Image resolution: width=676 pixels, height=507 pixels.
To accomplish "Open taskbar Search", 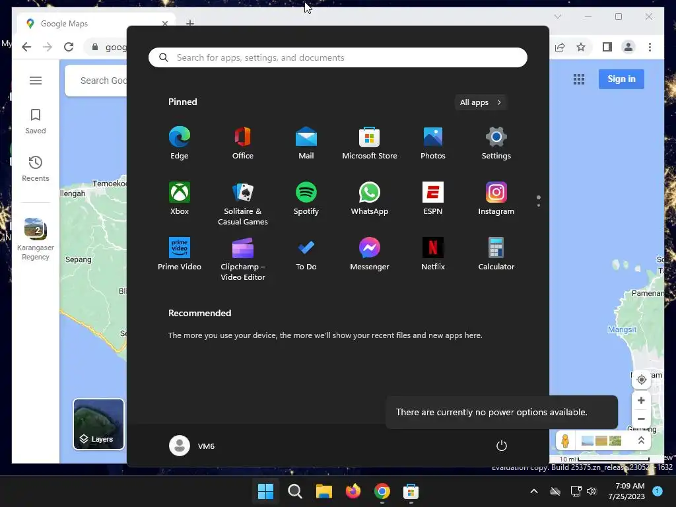I will tap(295, 491).
